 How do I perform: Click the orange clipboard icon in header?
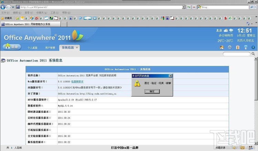pyautogui.click(x=238, y=48)
